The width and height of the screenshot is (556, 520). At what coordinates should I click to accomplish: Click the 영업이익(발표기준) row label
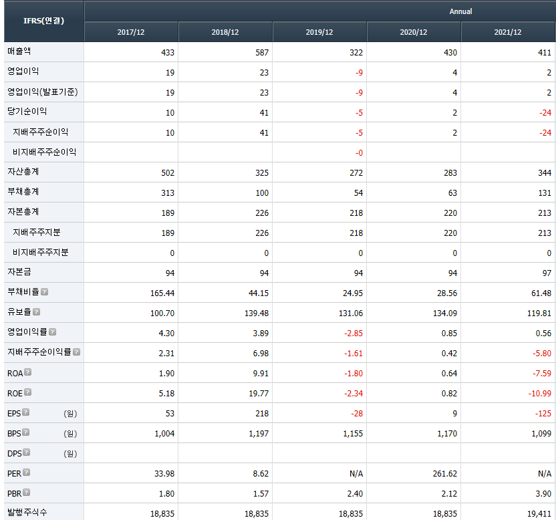(x=43, y=92)
